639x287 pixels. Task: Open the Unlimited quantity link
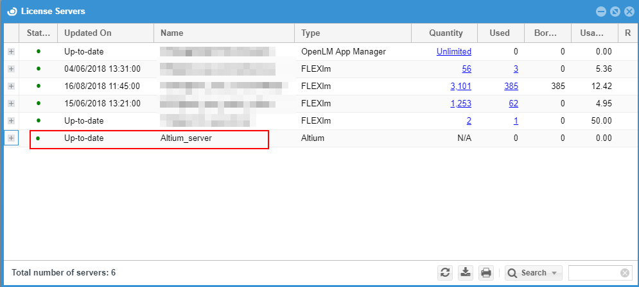pyautogui.click(x=453, y=51)
